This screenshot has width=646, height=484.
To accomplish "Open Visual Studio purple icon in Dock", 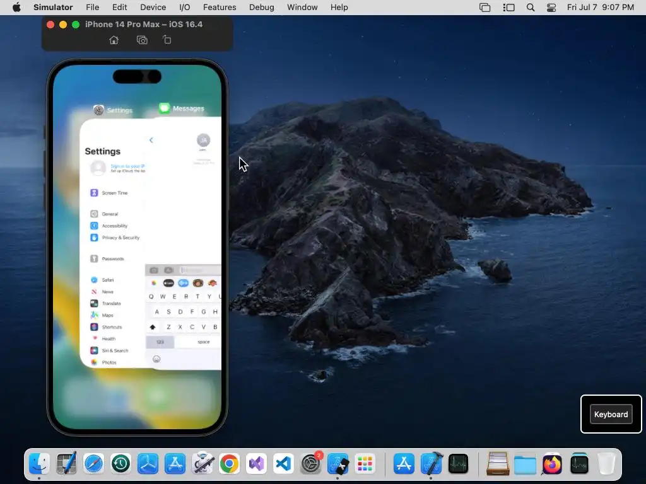I will [256, 463].
